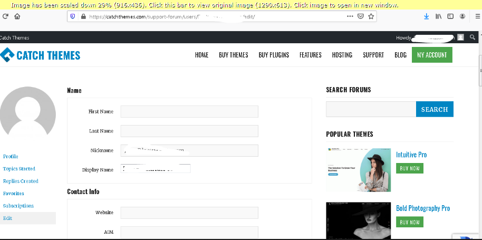The width and height of the screenshot is (482, 240).
Task: Open BUY THEMES in navigation
Action: click(x=234, y=55)
